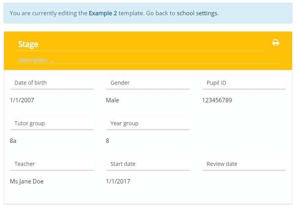
Task: Click the Pupil ID label field
Action: (244, 83)
